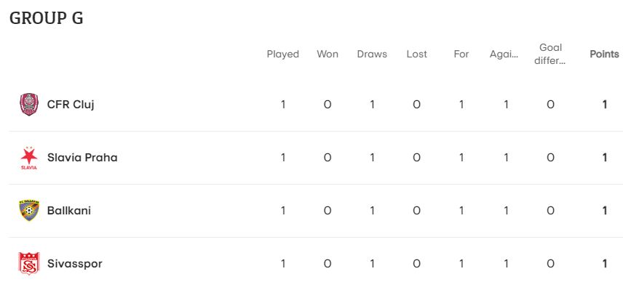Viewport: 623px width, 298px height.
Task: Click Ballkani's played matches value
Action: click(x=283, y=211)
